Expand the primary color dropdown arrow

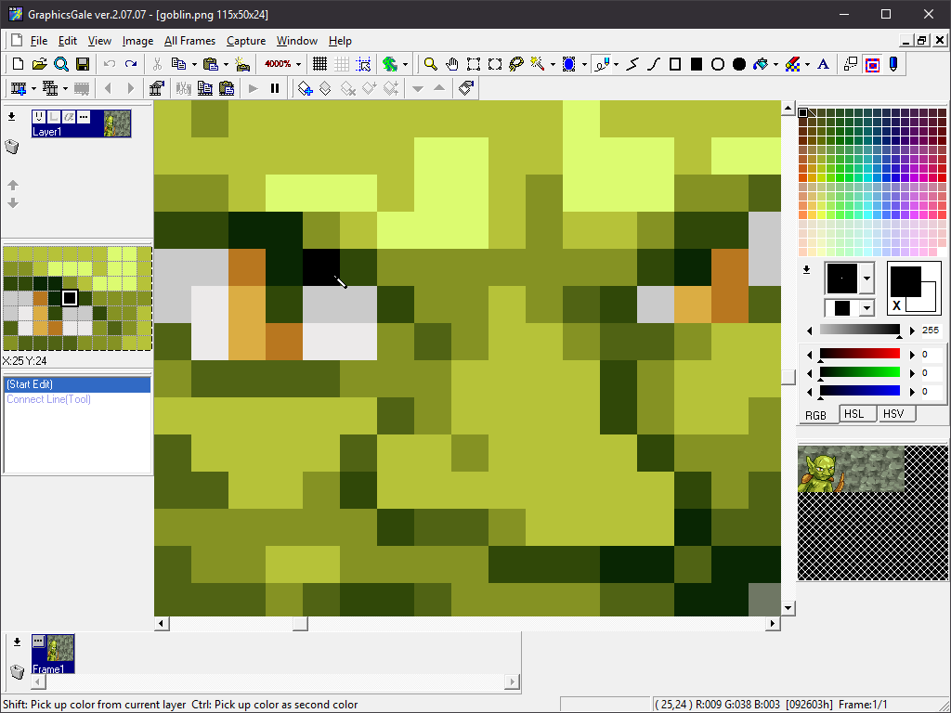tap(867, 279)
